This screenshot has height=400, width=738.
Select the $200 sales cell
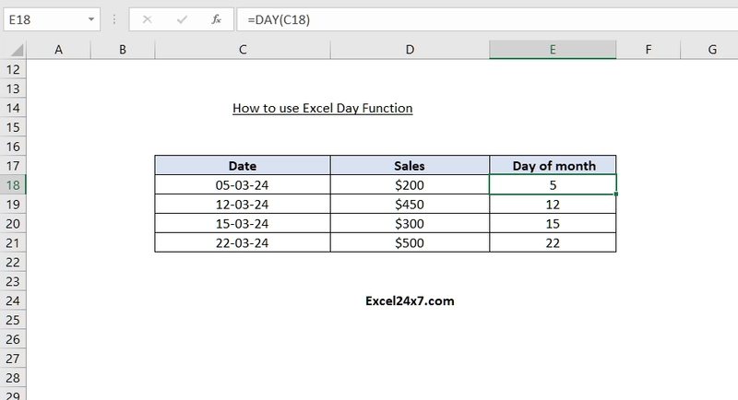coord(410,185)
